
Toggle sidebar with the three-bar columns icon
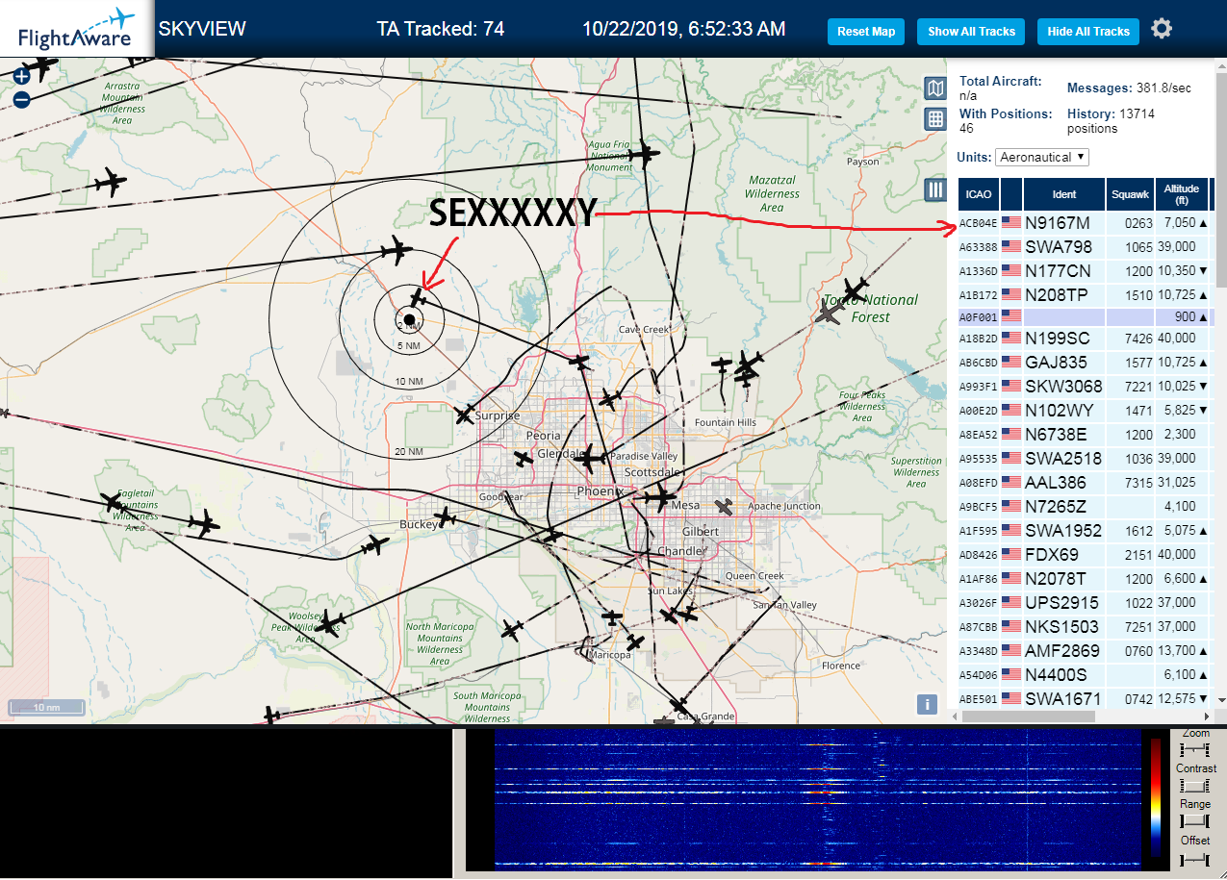[x=934, y=189]
